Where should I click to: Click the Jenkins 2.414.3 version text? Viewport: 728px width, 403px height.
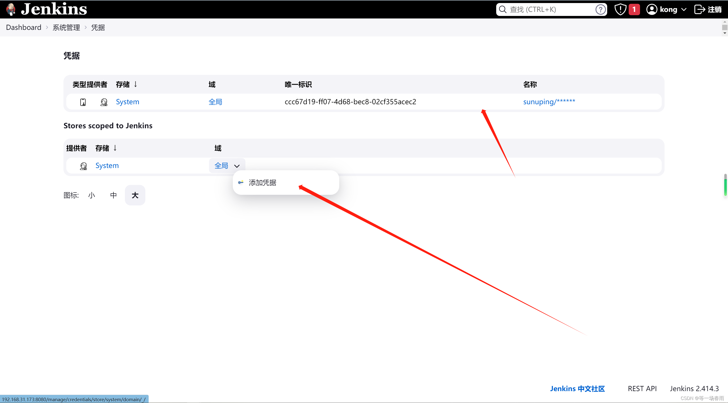click(x=694, y=388)
